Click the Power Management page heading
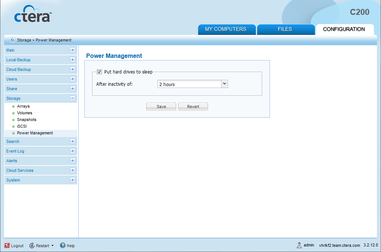Viewport: 381px width, 252px height. tap(114, 56)
